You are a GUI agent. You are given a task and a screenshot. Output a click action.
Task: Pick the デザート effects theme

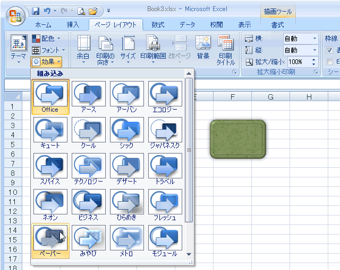click(x=127, y=169)
